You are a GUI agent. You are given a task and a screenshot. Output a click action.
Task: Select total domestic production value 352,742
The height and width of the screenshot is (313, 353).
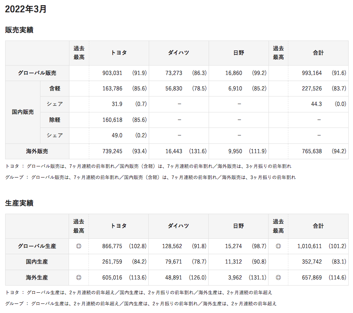click(312, 262)
